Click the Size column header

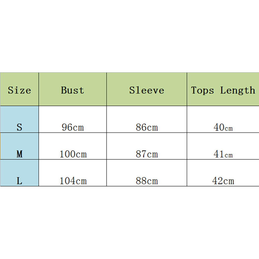click(19, 90)
